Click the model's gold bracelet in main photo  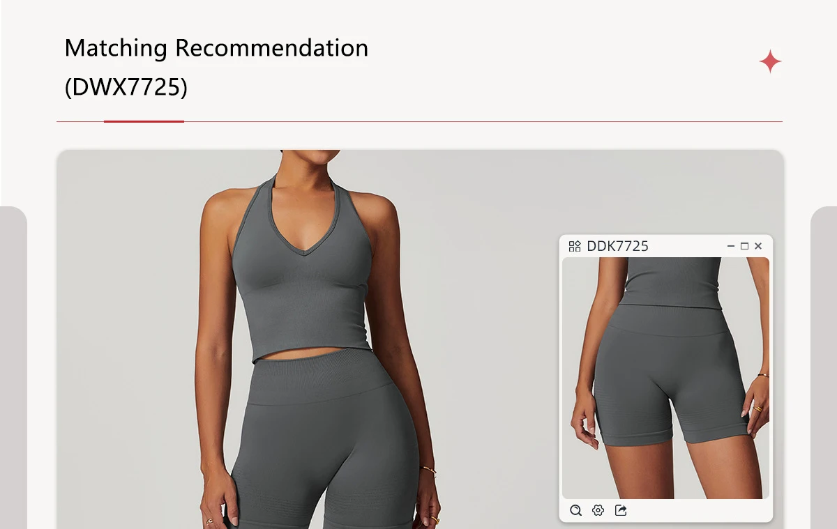pyautogui.click(x=429, y=470)
